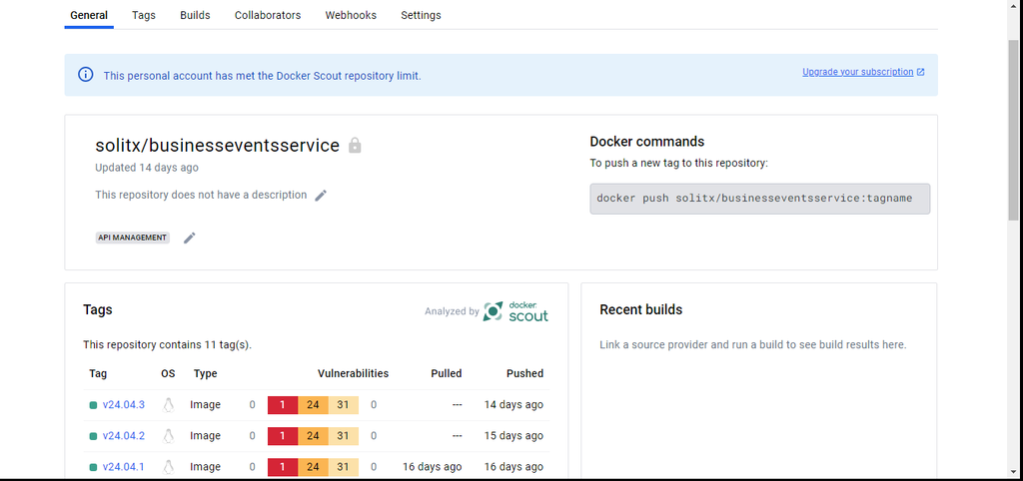Open tag v24.04.1
Image resolution: width=1023 pixels, height=481 pixels.
[x=123, y=467]
